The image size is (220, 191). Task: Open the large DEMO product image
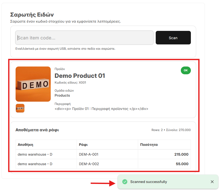[33, 84]
